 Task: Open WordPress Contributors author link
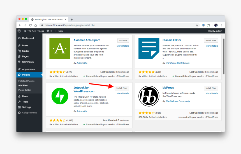(177, 63)
